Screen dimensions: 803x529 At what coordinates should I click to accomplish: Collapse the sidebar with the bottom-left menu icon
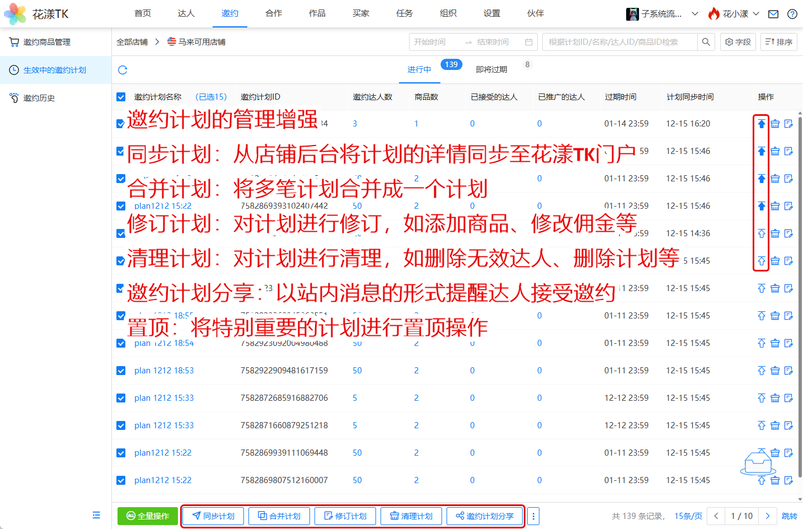click(96, 515)
